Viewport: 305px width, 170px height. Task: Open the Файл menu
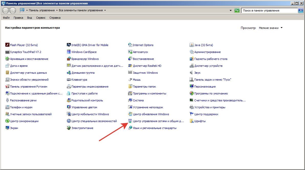click(6, 18)
